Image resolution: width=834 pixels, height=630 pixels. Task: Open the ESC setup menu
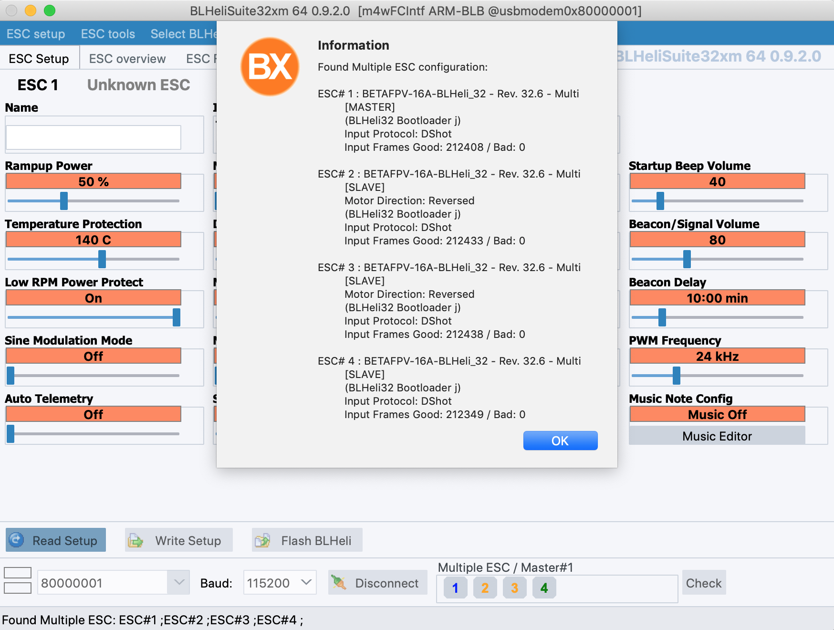click(x=36, y=34)
